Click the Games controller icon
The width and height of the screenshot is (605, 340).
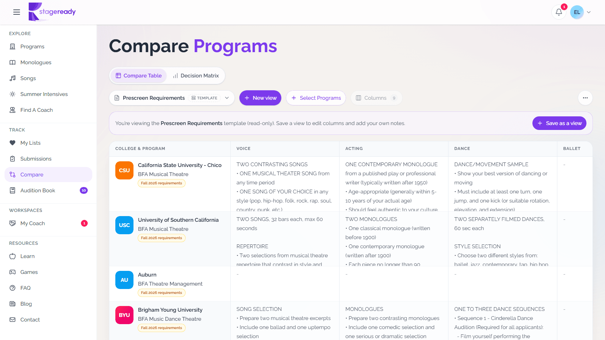click(x=12, y=272)
